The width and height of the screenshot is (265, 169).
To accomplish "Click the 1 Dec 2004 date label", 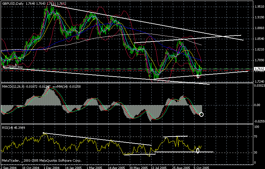I will click(x=52, y=167).
